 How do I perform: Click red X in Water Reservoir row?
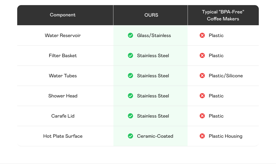pyautogui.click(x=202, y=35)
